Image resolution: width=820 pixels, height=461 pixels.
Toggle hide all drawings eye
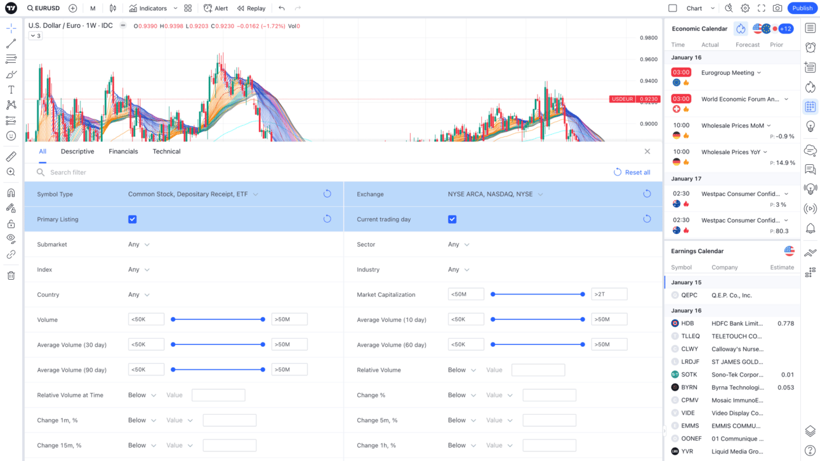pos(11,239)
